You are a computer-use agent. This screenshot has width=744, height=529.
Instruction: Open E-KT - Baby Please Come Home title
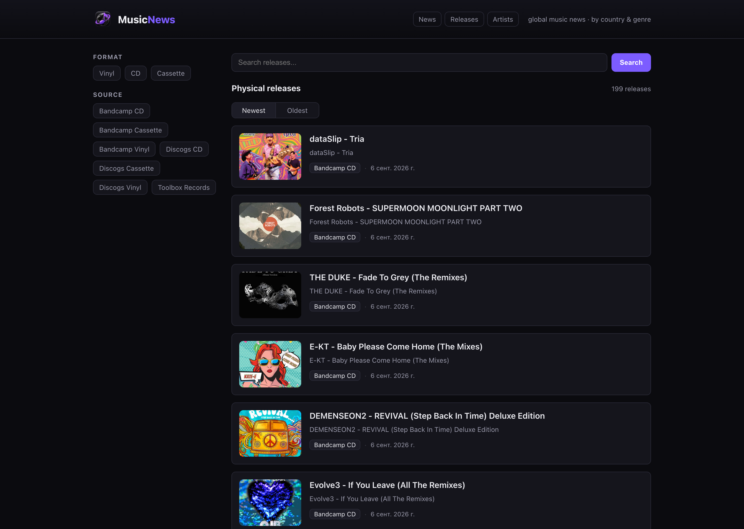pos(396,347)
